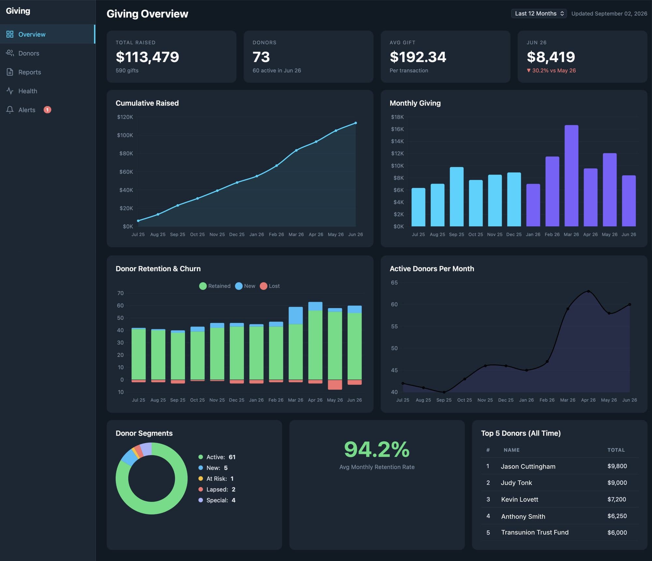652x561 pixels.
Task: Click the Updated September 02, 2026 text
Action: (x=609, y=14)
